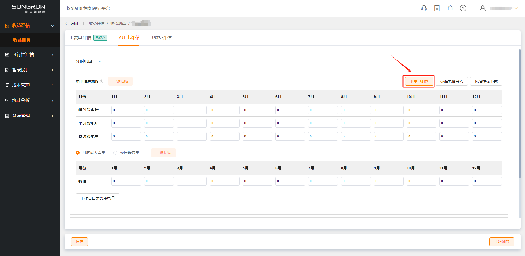Click the document list icon in header
This screenshot has height=256, width=525.
[x=437, y=8]
